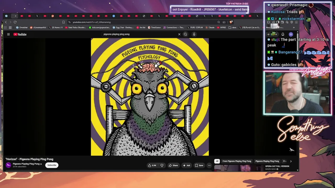Share the Horizon video
Viewport: 335px width, 188px height.
pyautogui.click(x=173, y=165)
